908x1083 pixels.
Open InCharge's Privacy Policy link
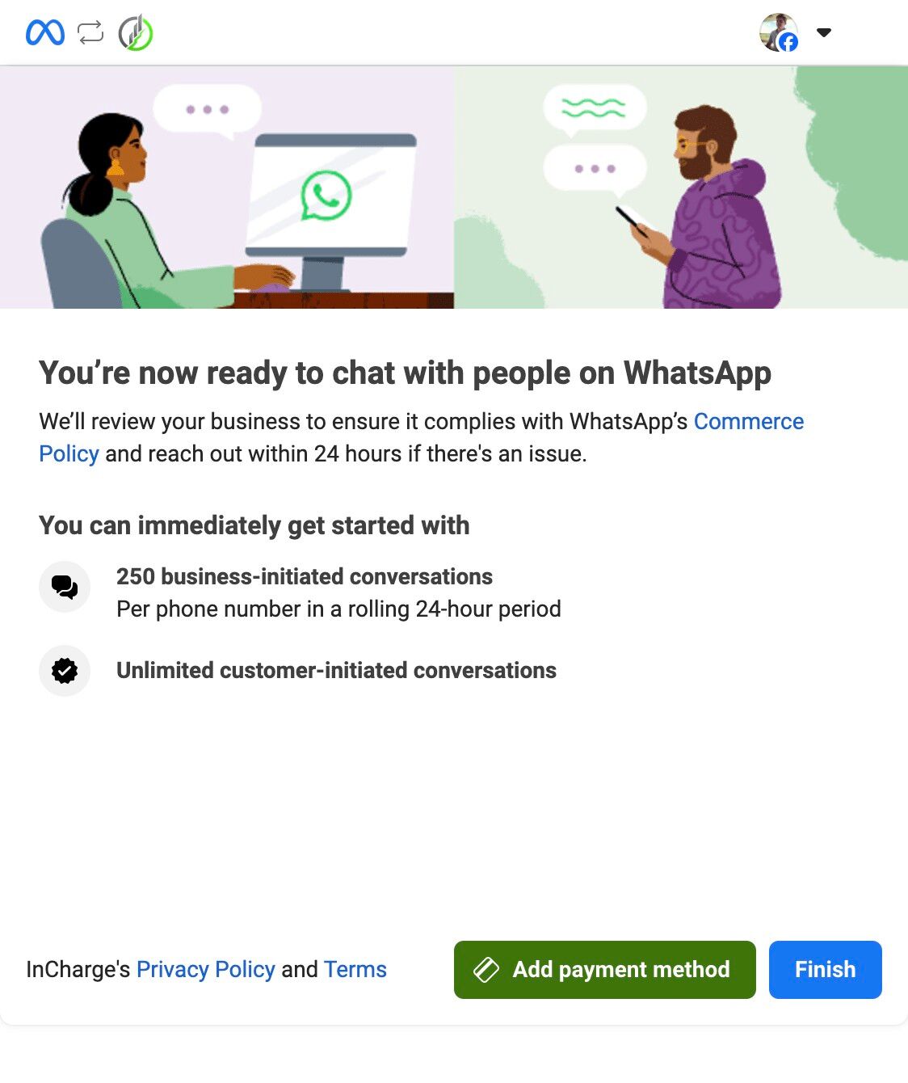[206, 969]
